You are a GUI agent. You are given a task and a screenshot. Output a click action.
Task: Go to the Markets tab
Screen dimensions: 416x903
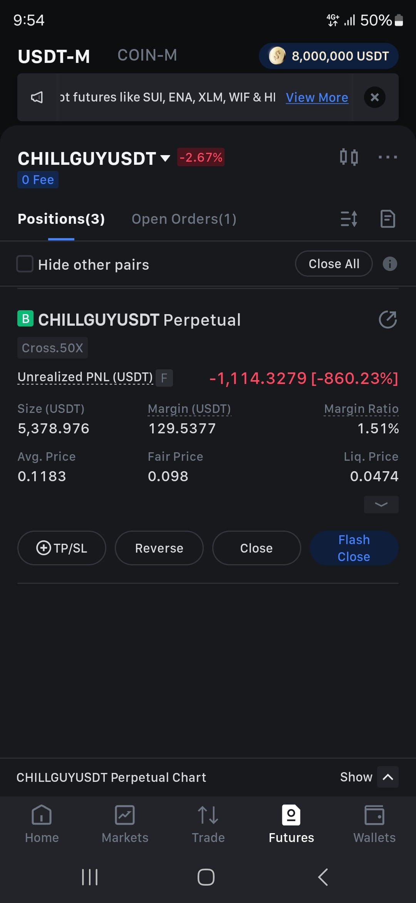pyautogui.click(x=125, y=824)
